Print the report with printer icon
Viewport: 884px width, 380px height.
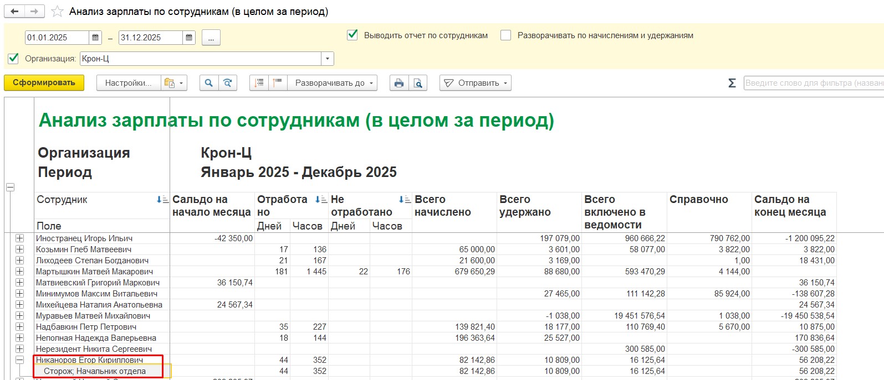point(399,83)
